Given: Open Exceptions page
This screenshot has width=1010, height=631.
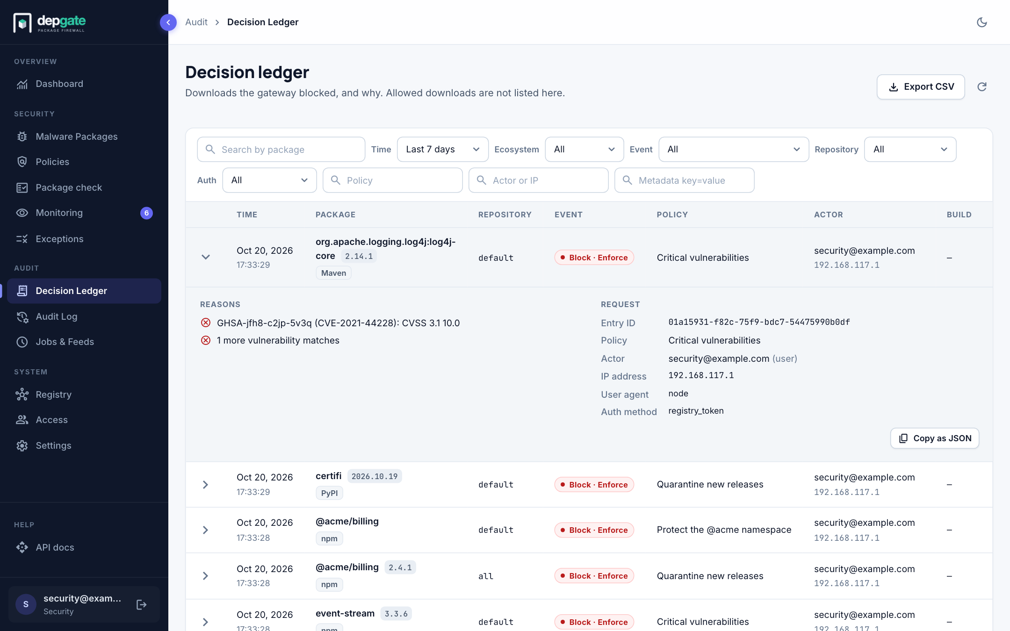Looking at the screenshot, I should click(x=84, y=239).
